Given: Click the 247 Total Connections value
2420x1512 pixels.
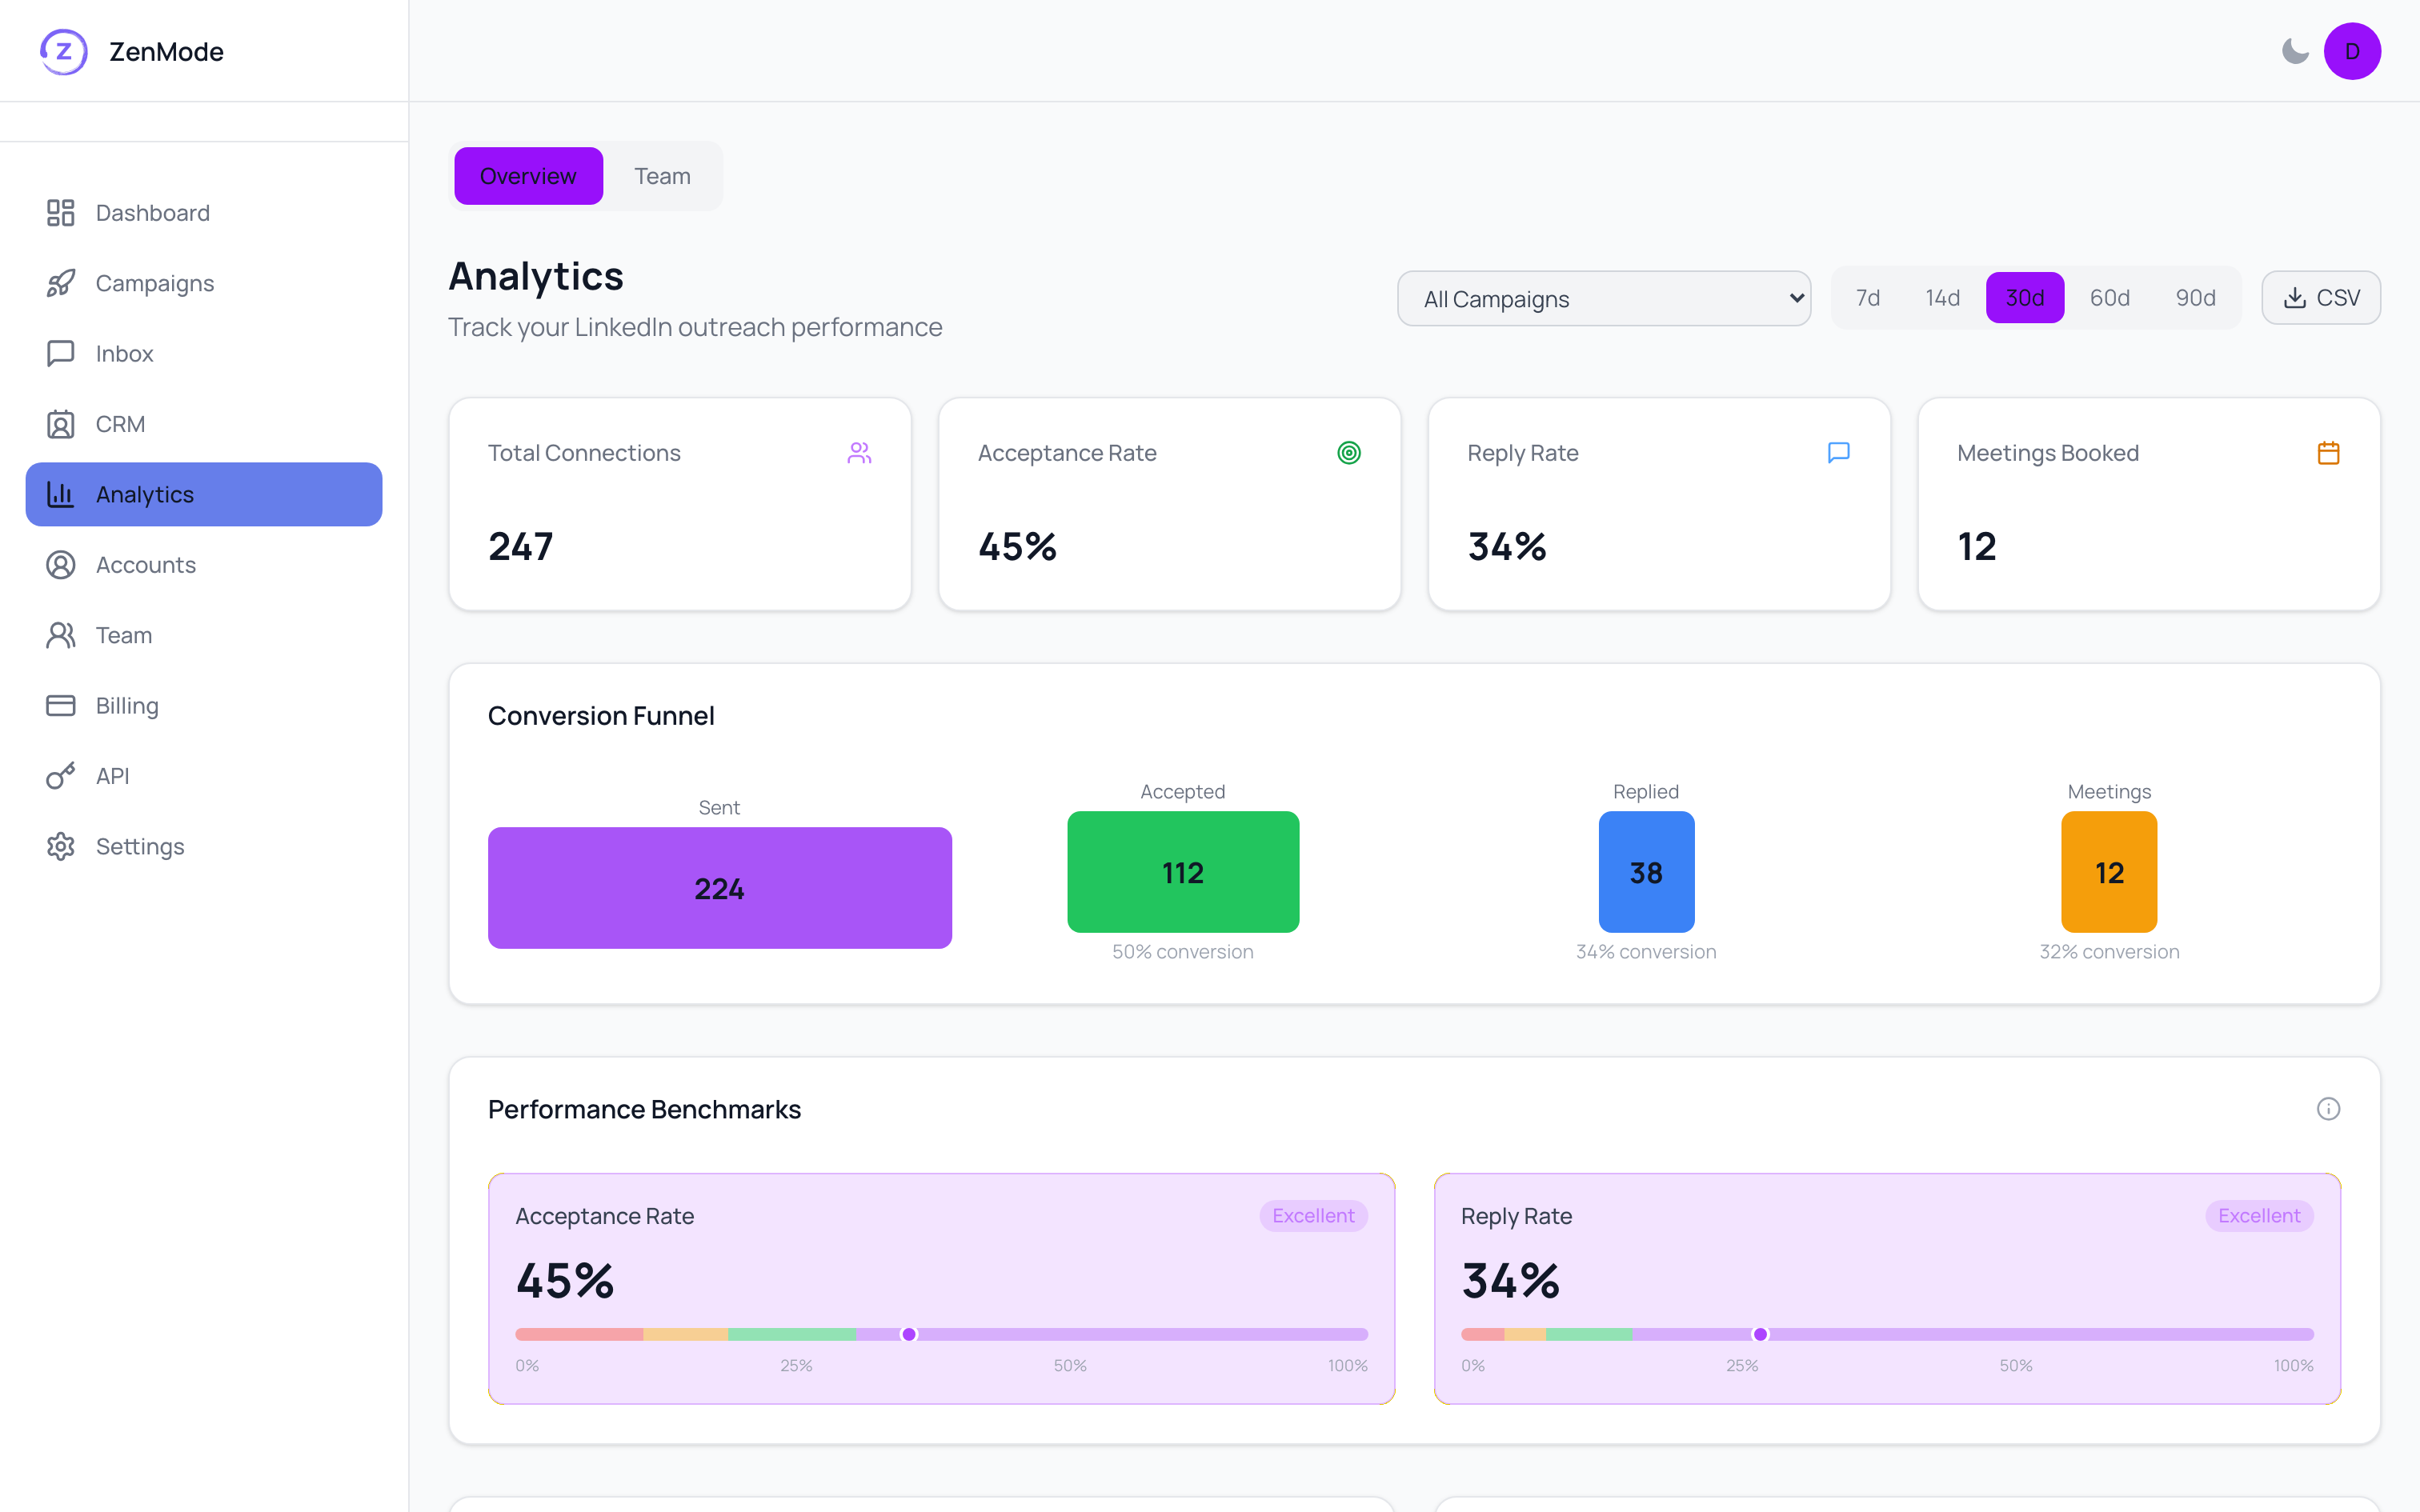Looking at the screenshot, I should 520,546.
